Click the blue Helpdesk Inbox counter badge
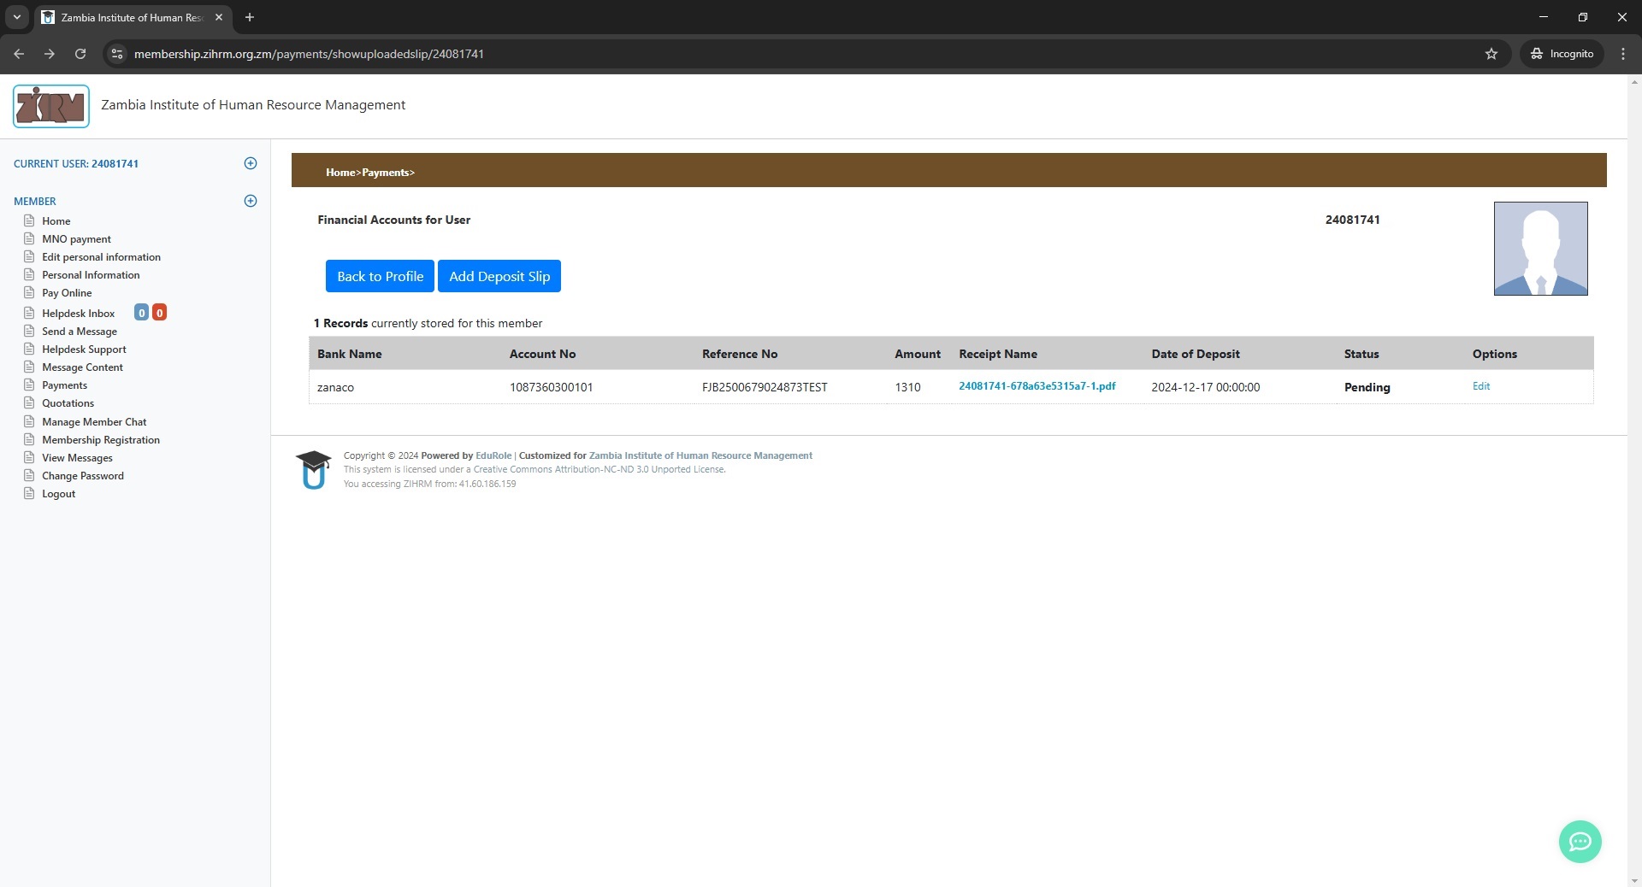The image size is (1642, 887). (x=141, y=313)
